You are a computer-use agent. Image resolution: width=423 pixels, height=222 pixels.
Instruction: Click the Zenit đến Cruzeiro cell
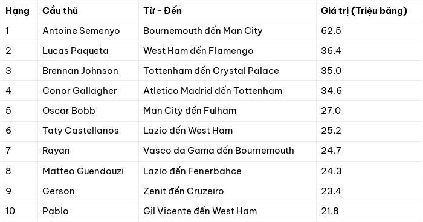coord(227,191)
